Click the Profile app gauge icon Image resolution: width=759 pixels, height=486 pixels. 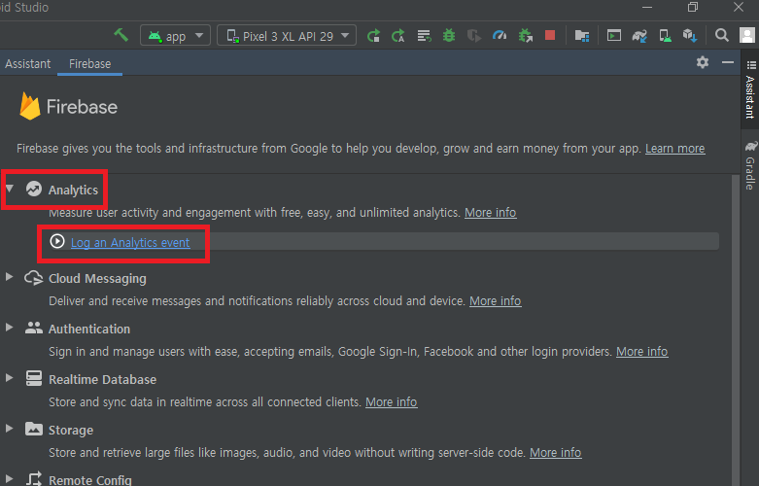tap(500, 35)
